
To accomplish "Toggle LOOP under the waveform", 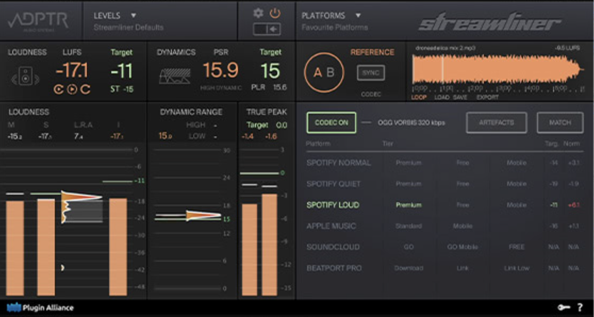I will pos(418,97).
